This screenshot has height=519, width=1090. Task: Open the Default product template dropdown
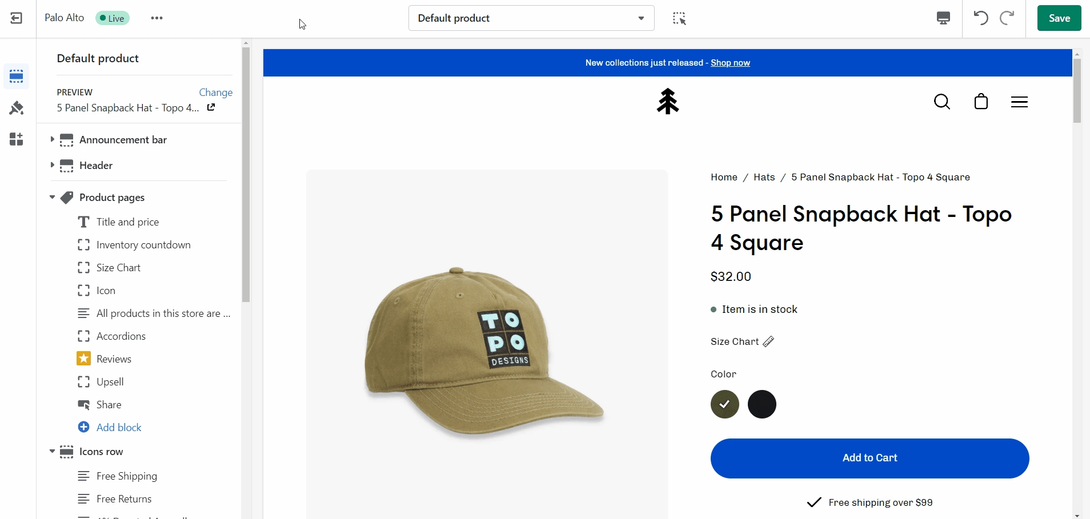[x=531, y=18]
